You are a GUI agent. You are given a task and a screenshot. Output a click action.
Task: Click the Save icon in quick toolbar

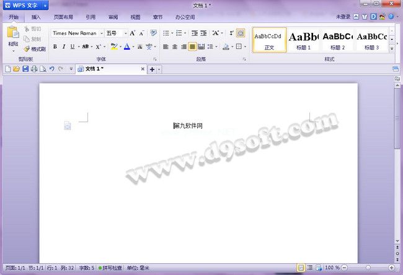(x=25, y=69)
